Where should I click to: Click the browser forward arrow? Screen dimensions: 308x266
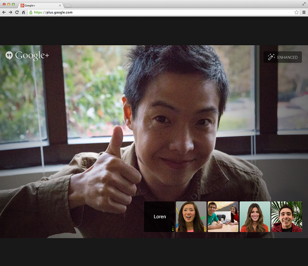coord(10,12)
